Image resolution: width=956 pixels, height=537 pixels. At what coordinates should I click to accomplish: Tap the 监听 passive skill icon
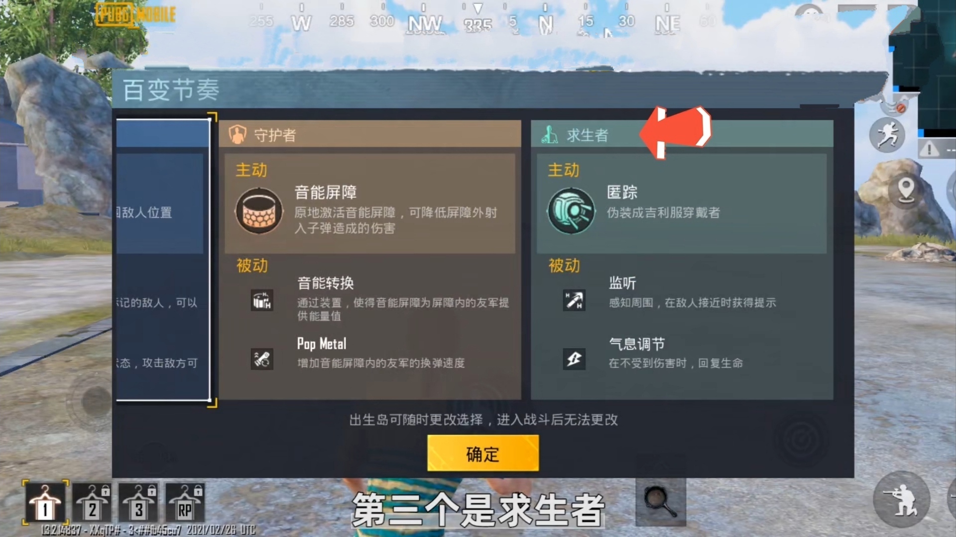click(574, 300)
